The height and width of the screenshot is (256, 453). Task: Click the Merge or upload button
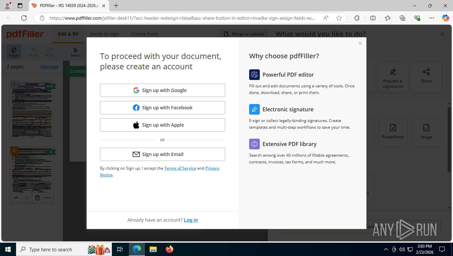[x=244, y=34]
